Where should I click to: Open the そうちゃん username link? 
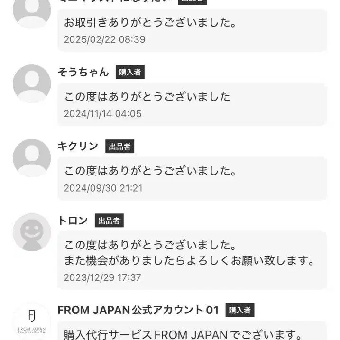coord(83,72)
